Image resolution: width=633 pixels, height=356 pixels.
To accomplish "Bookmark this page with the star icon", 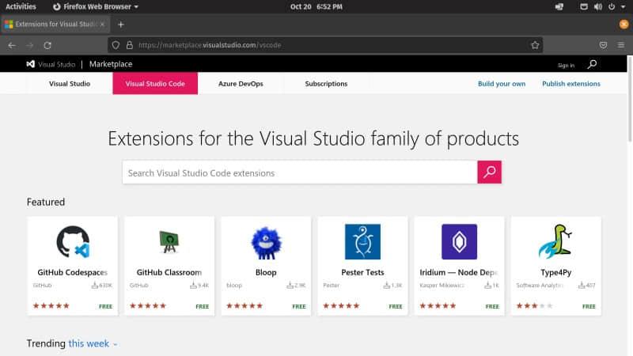I will coord(535,45).
